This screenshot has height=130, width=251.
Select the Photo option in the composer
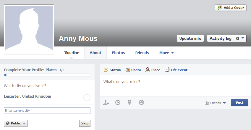[133, 70]
